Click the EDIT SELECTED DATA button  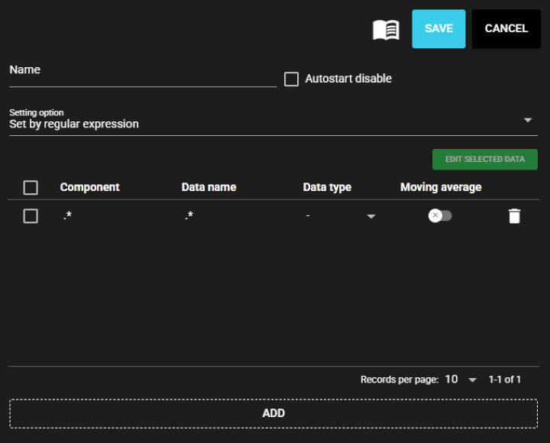[x=485, y=160]
